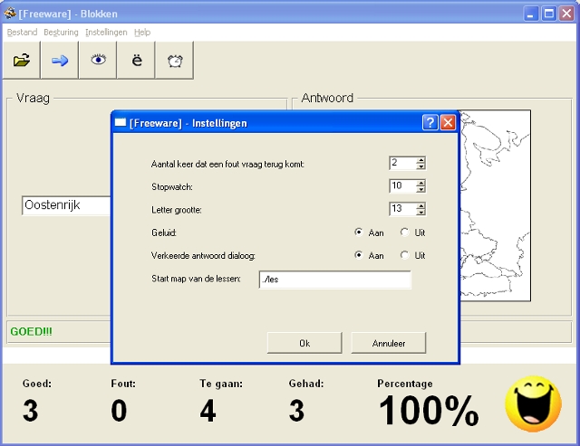The height and width of the screenshot is (446, 580).
Task: Click the laughing smiley face icon
Action: pyautogui.click(x=533, y=404)
